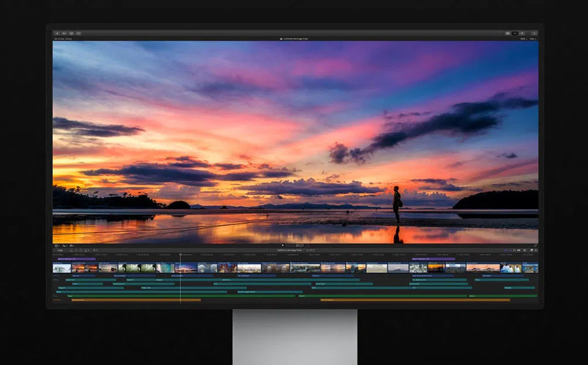Select the orange audio clip at timeline bottom left
The width and height of the screenshot is (588, 365).
tap(135, 300)
